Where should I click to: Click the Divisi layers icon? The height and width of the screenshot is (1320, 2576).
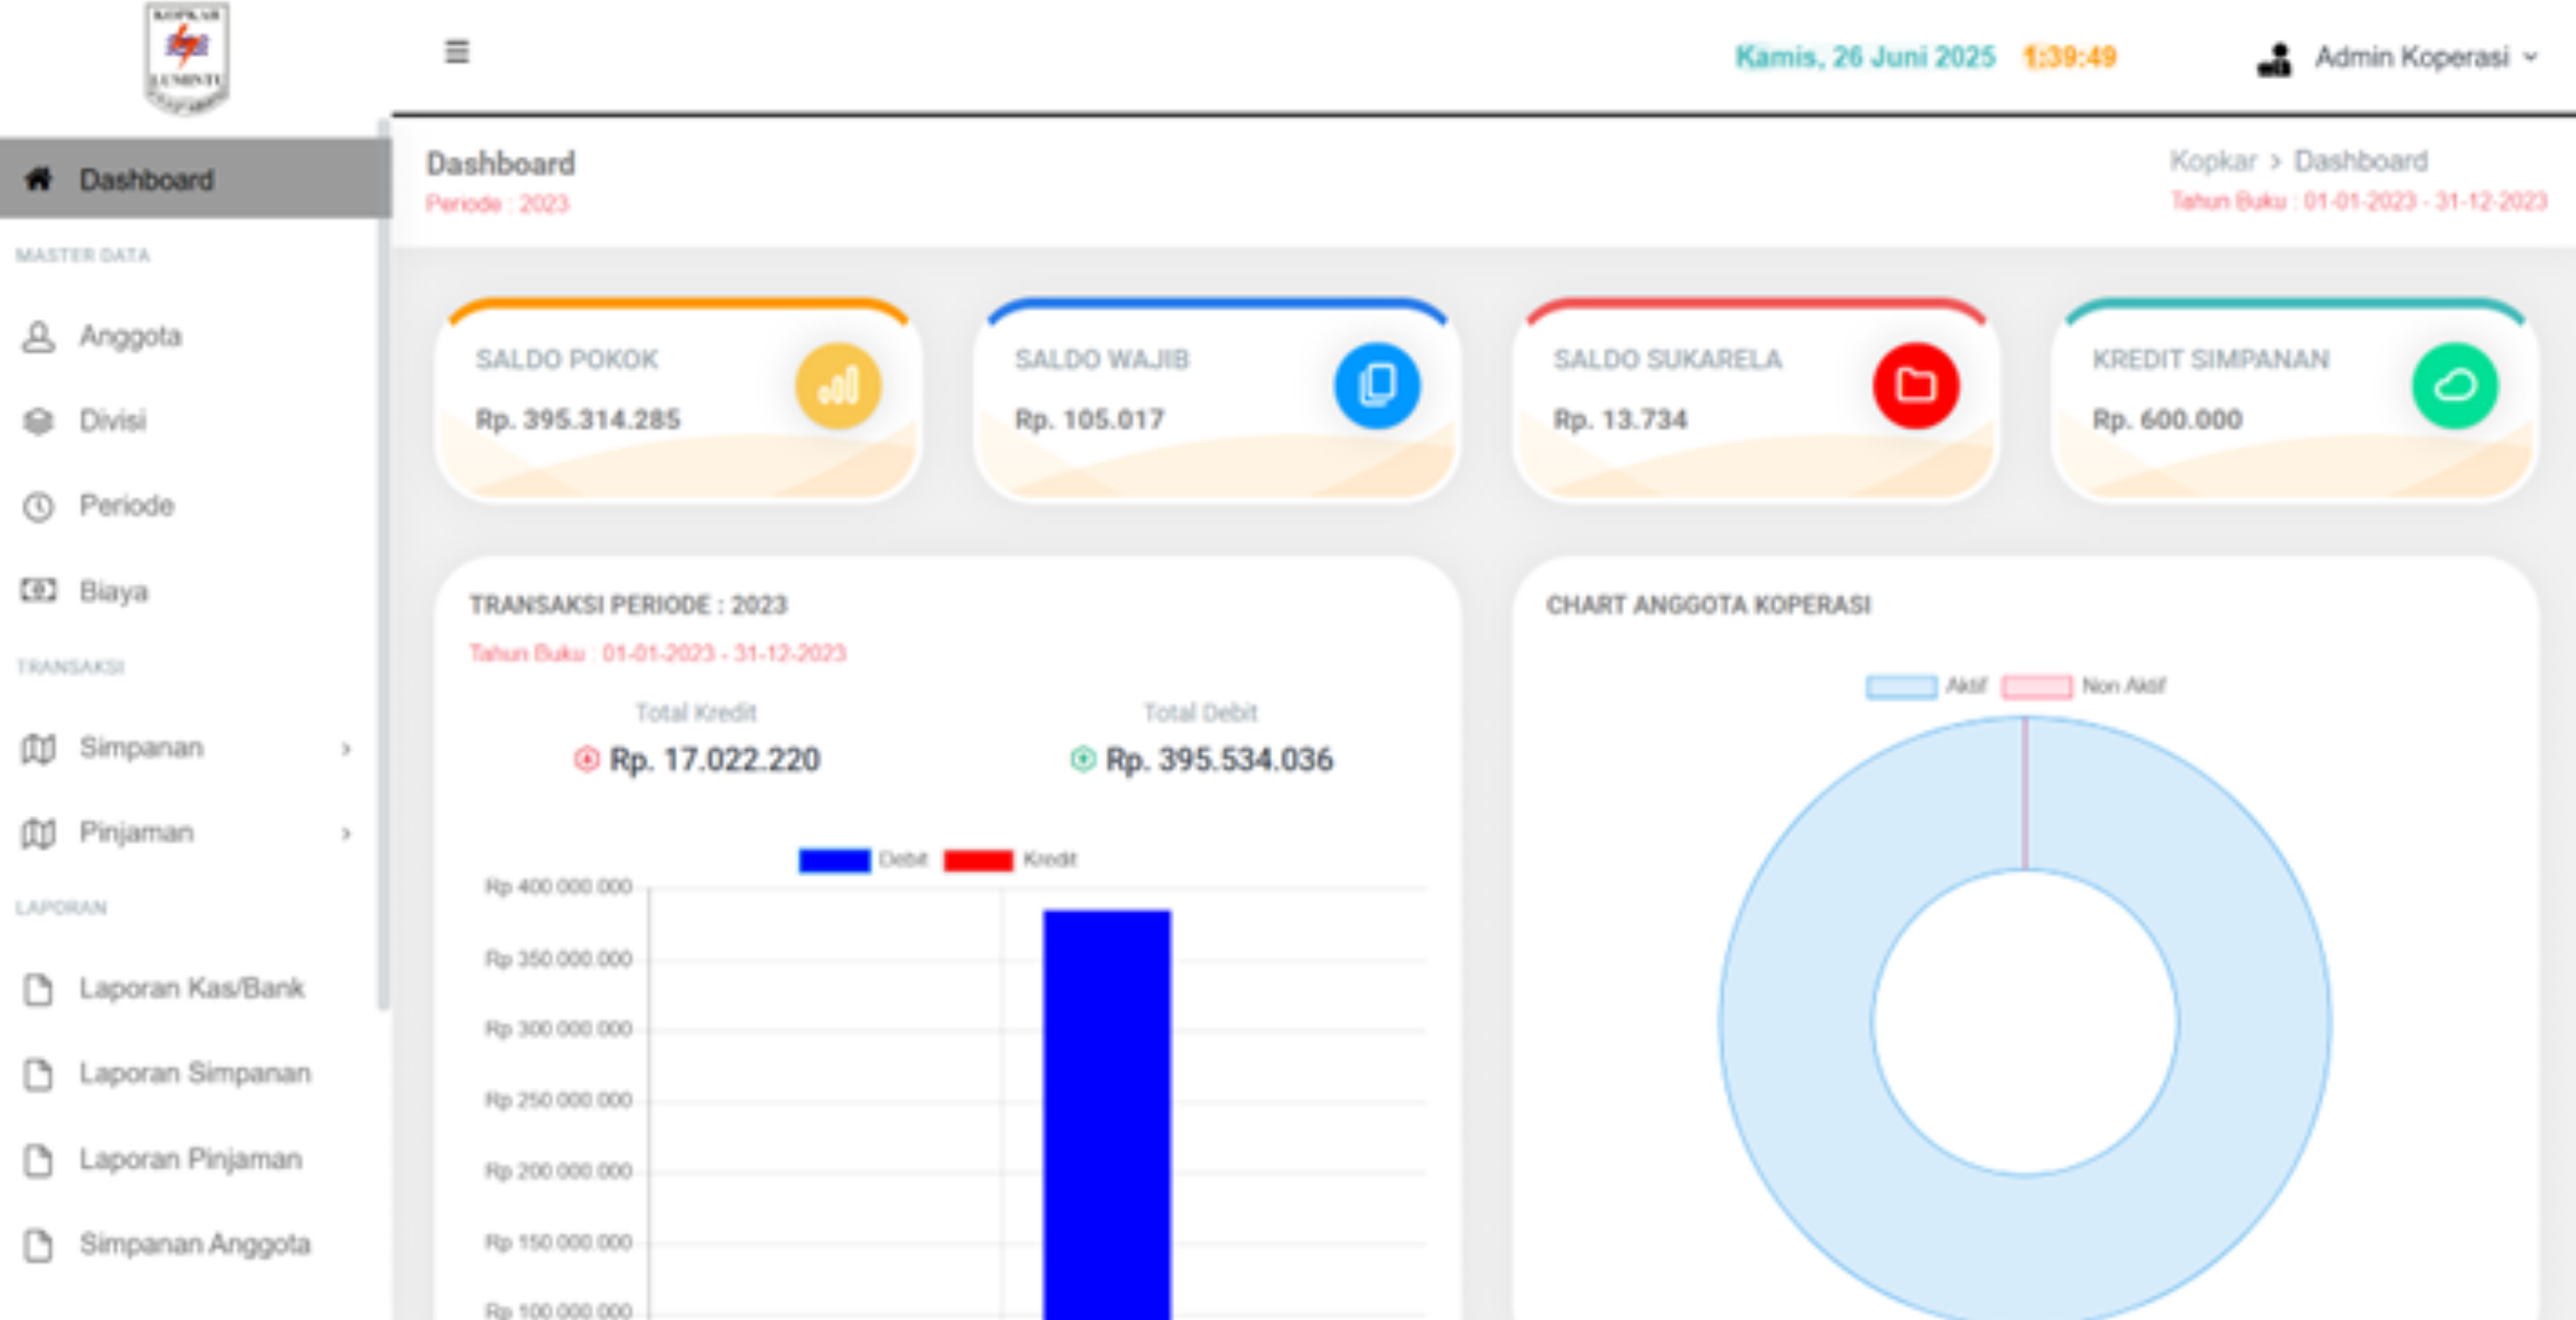pyautogui.click(x=38, y=421)
